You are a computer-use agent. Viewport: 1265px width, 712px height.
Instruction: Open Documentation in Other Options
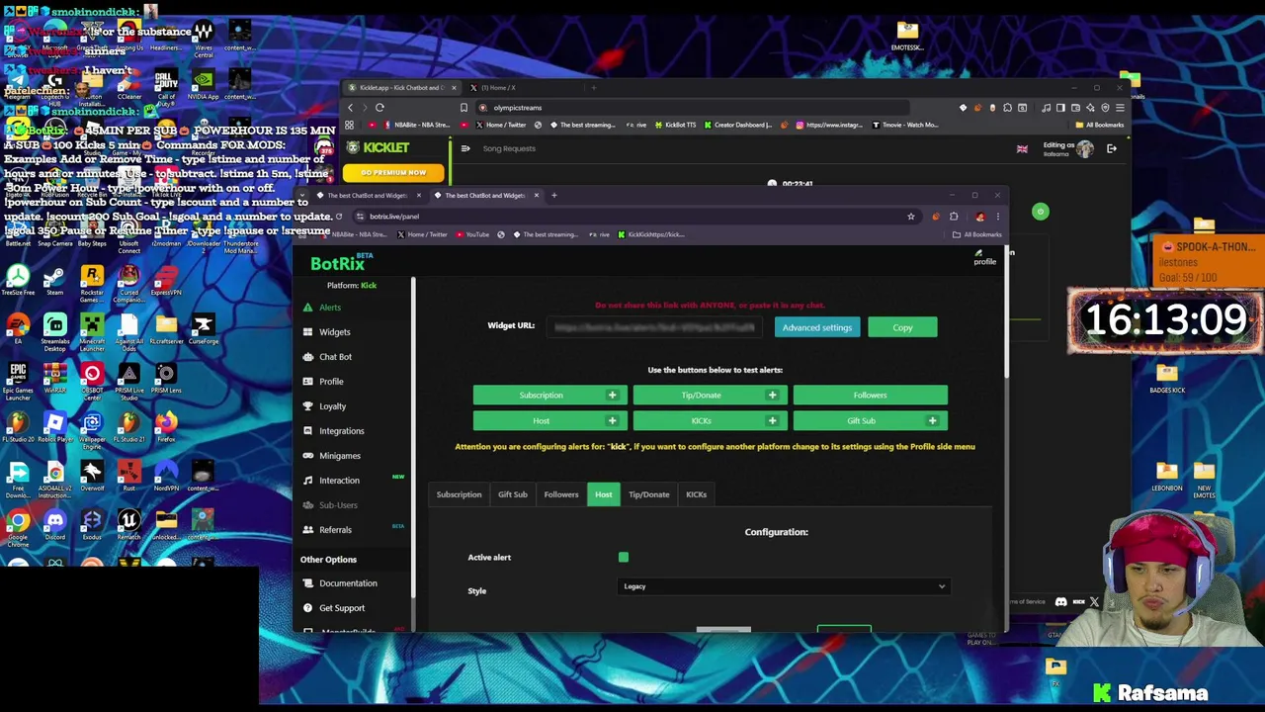(348, 583)
